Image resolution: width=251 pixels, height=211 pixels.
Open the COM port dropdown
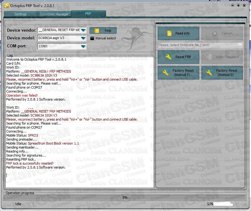[83, 46]
